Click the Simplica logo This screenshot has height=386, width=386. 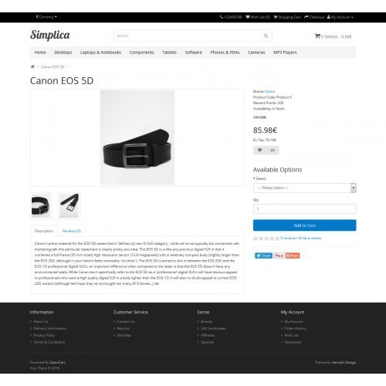tap(50, 36)
